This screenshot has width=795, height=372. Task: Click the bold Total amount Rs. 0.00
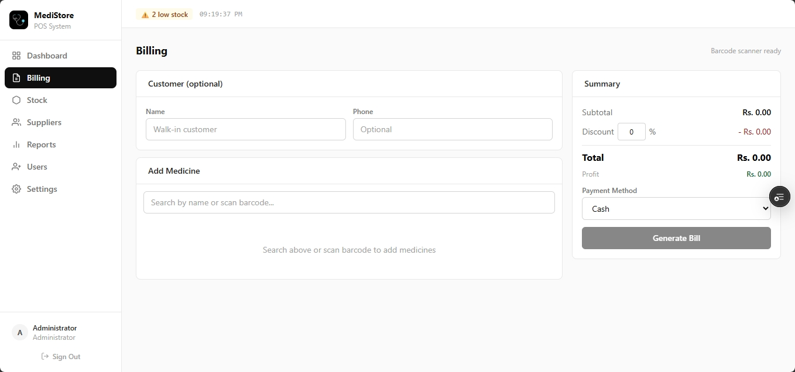tap(754, 157)
